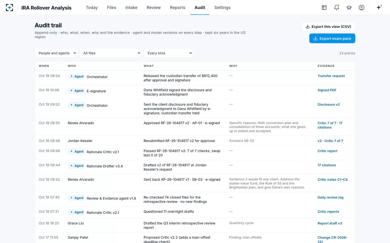Open Critic 7 of 7 · 17 citations link
The width and height of the screenshot is (390, 243).
[x=330, y=125]
